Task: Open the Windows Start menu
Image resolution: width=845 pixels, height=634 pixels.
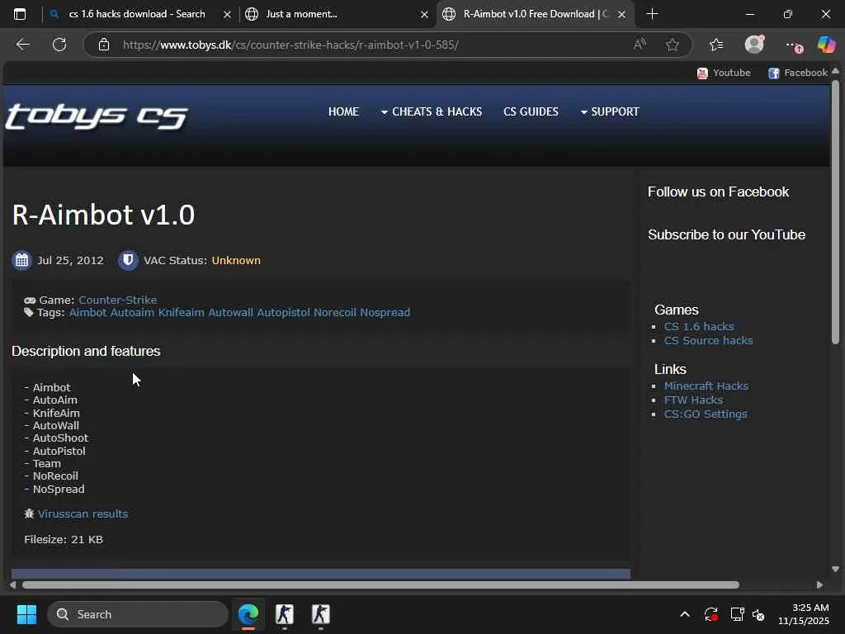Action: pyautogui.click(x=26, y=614)
